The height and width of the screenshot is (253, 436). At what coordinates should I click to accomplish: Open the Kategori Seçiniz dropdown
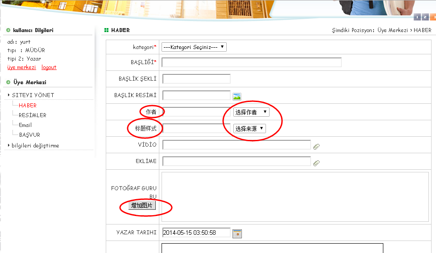[194, 47]
